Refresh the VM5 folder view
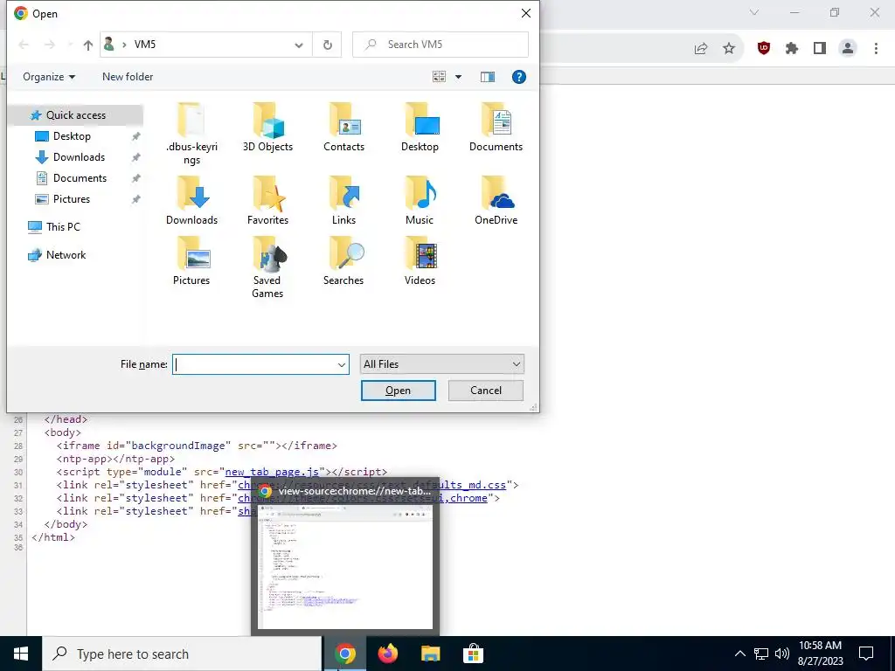The width and height of the screenshot is (895, 671). (327, 45)
